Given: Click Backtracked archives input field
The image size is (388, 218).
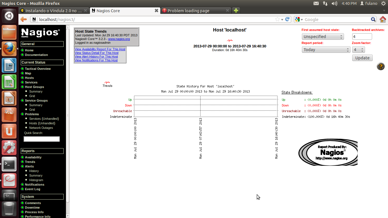Looking at the screenshot, I should 362,37.
